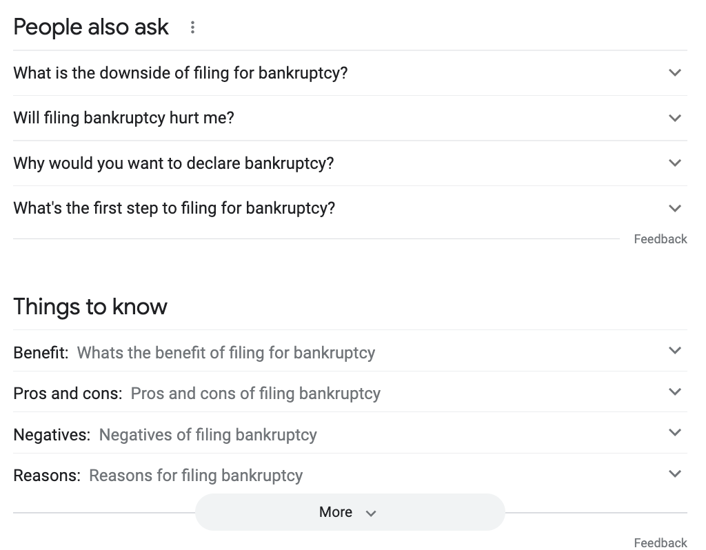Open the Feedback link below Things to know
This screenshot has height=550, width=706.
[x=660, y=542]
